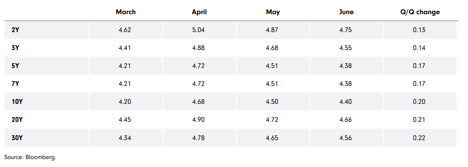Select the 2Y row label
This screenshot has height=167, width=468.
(15, 30)
